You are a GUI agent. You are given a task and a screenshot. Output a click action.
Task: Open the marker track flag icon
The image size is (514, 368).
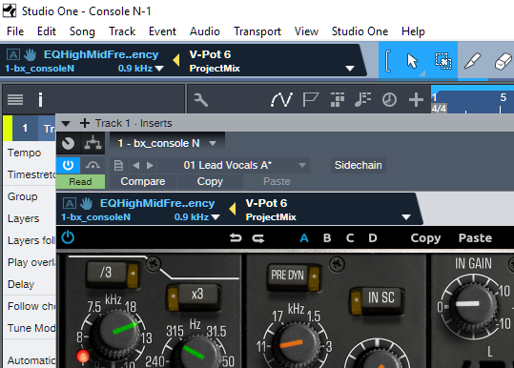(310, 99)
